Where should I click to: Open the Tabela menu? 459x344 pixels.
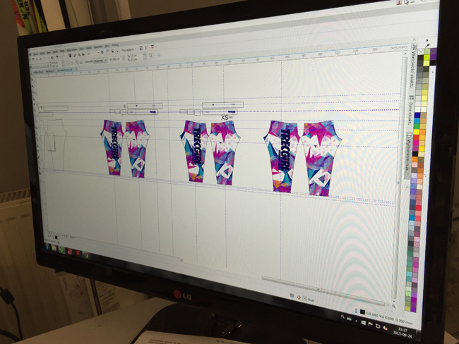pos(89,48)
